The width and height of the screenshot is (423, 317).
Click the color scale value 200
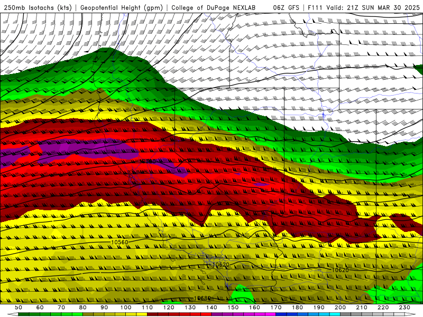click(340, 307)
